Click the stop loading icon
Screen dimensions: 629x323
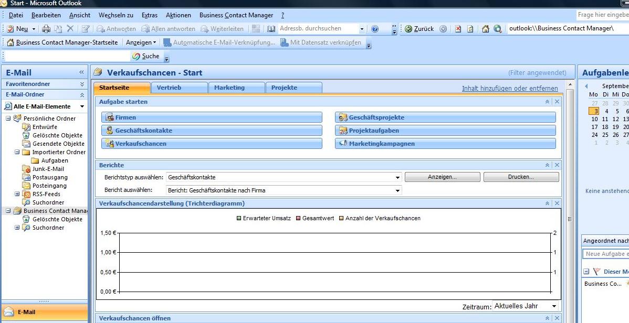pos(458,29)
